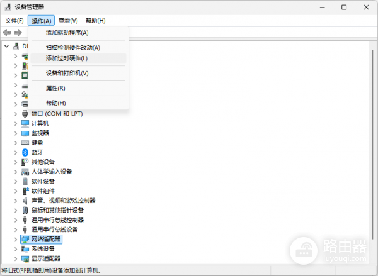Expand the 系统设备 category

click(16, 249)
